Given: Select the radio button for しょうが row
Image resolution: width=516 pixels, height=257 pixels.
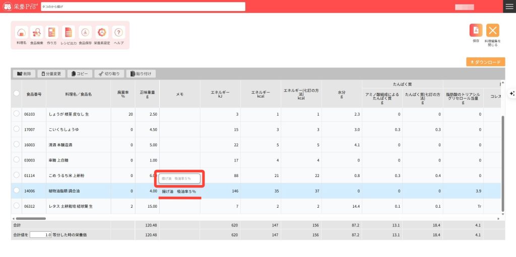Looking at the screenshot, I should [x=17, y=114].
